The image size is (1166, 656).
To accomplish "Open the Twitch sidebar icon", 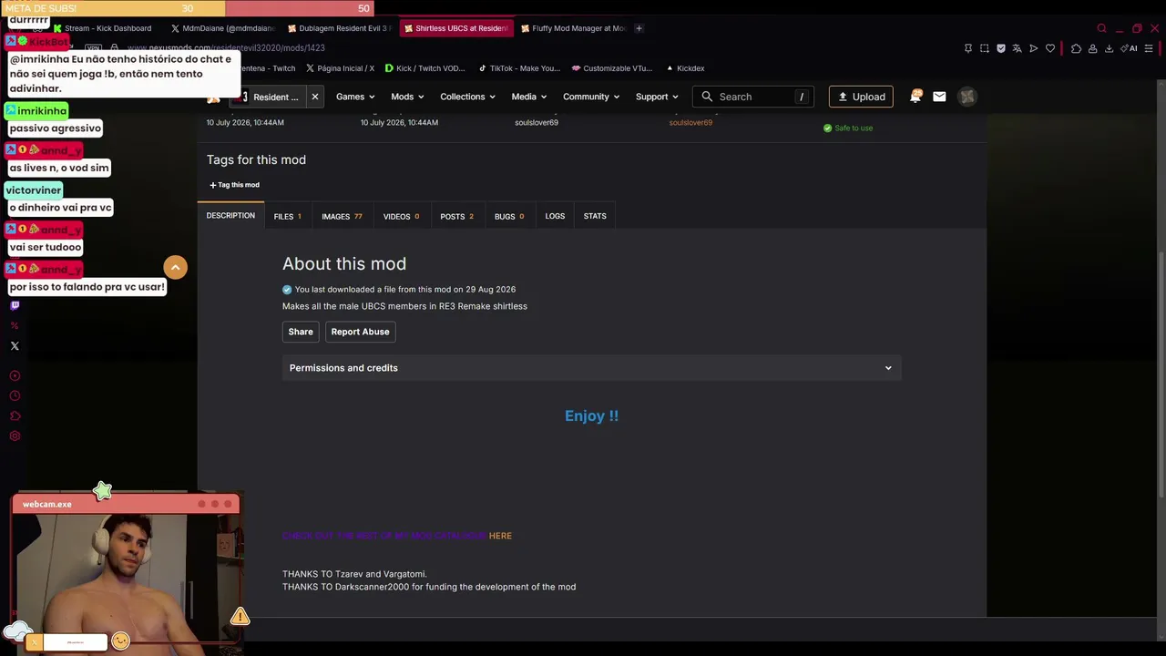I will (x=15, y=306).
